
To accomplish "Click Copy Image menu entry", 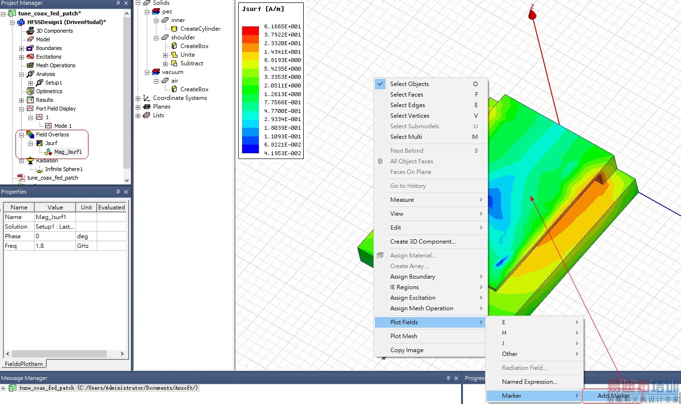I will tap(407, 350).
